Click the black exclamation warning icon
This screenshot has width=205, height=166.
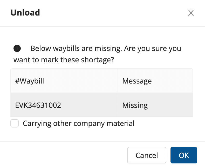coord(17,48)
